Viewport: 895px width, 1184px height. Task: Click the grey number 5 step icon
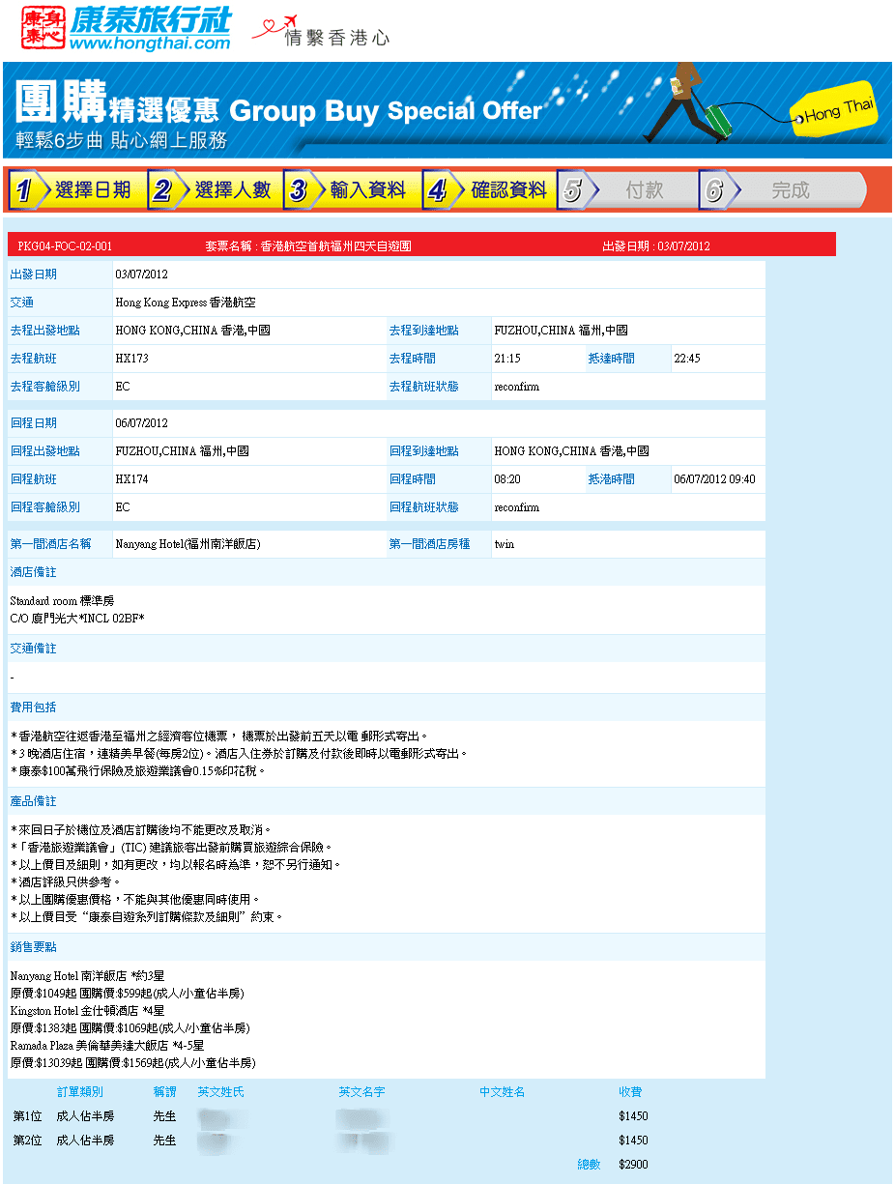[573, 190]
